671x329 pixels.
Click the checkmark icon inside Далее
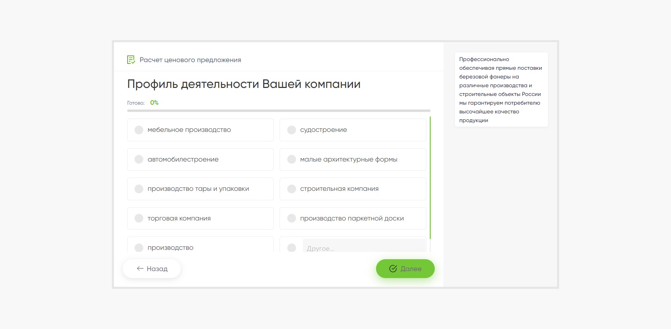(393, 269)
